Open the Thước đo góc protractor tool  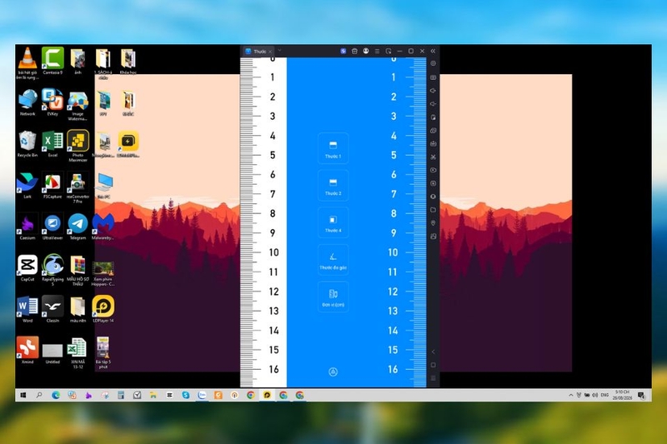[x=333, y=260]
